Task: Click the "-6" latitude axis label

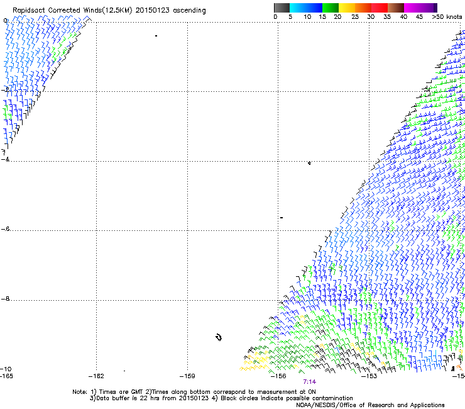Action: click(5, 228)
